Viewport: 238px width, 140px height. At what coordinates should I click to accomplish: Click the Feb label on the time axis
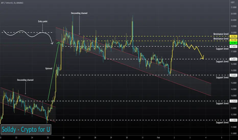[x=158, y=137]
